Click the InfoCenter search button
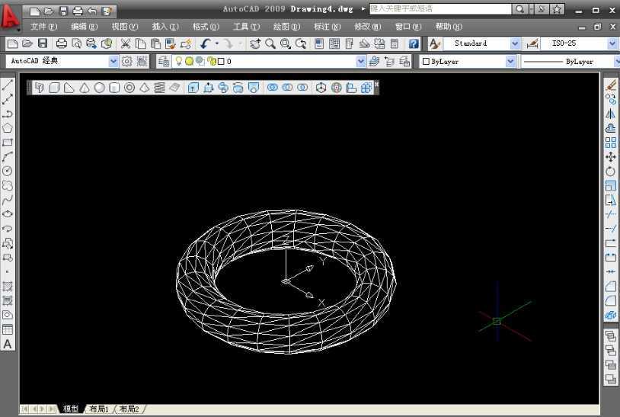Viewport: 620px width, 417px height. pyautogui.click(x=519, y=9)
